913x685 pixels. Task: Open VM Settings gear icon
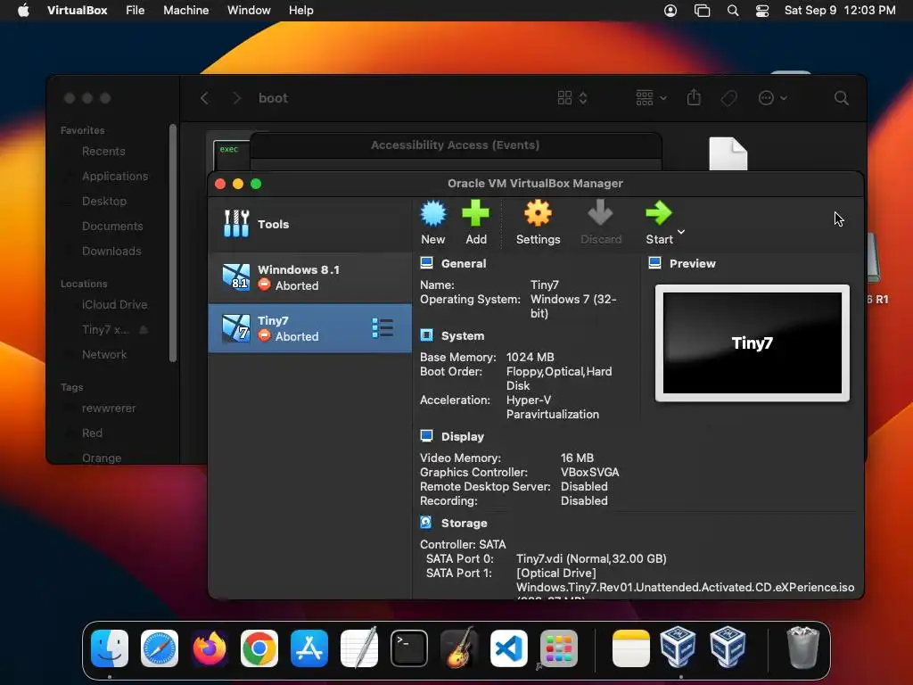[x=538, y=214]
